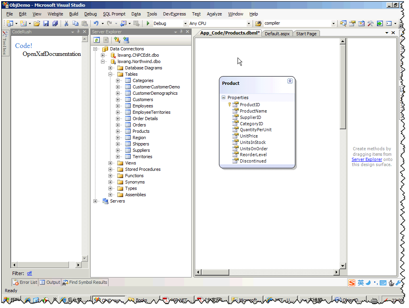Collapse the lswang.Northwind.dbo connection
This screenshot has width=409, height=308.
103,62
